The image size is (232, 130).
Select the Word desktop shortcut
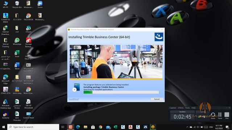point(17,66)
